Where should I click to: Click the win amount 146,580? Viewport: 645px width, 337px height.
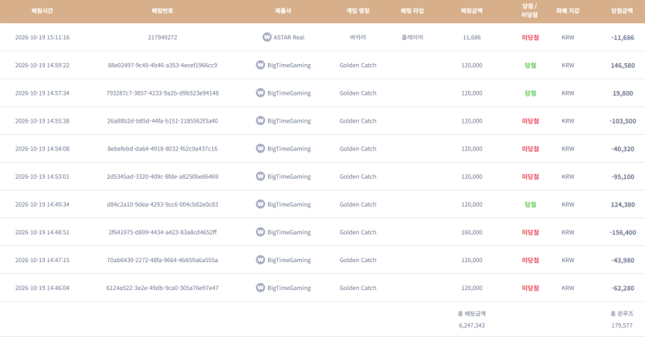623,66
